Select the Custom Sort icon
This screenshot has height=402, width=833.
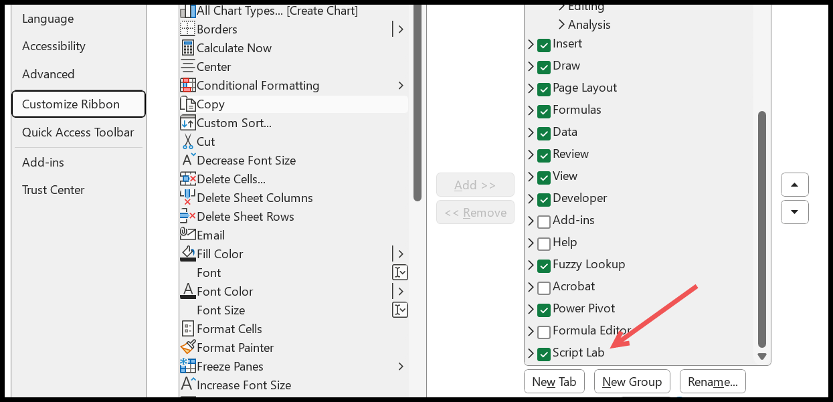[187, 123]
